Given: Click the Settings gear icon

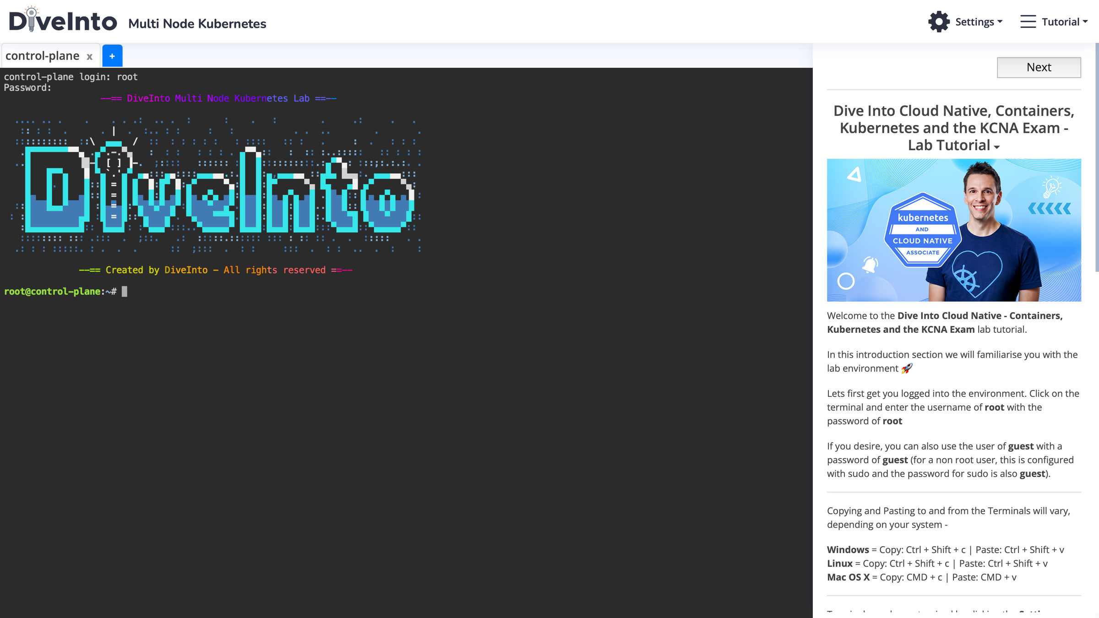Looking at the screenshot, I should 939,22.
